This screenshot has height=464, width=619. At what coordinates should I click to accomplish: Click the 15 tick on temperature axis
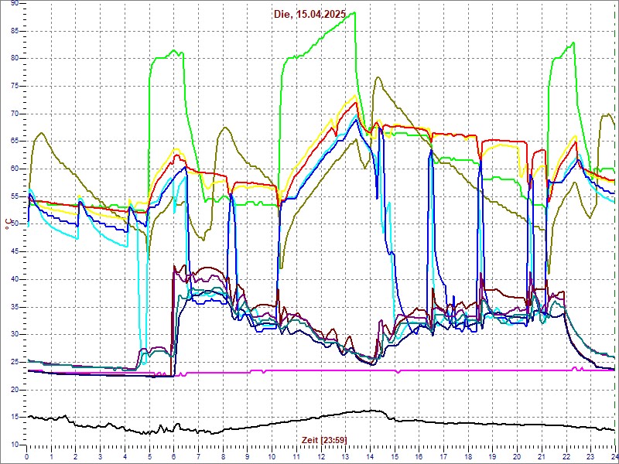tap(15, 418)
